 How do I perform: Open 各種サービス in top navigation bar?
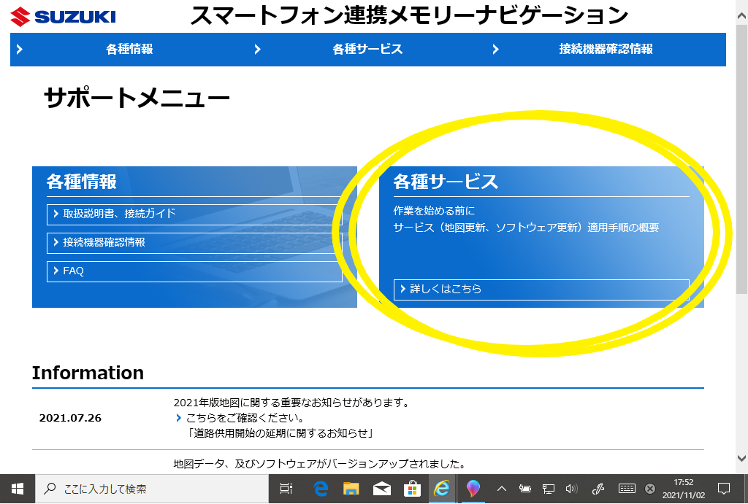pos(367,49)
